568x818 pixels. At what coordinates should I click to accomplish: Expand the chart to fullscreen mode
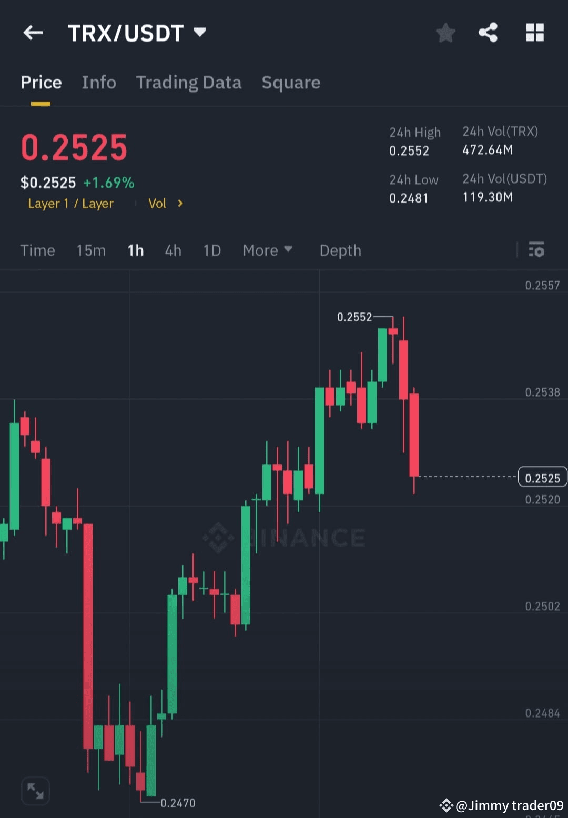(35, 790)
